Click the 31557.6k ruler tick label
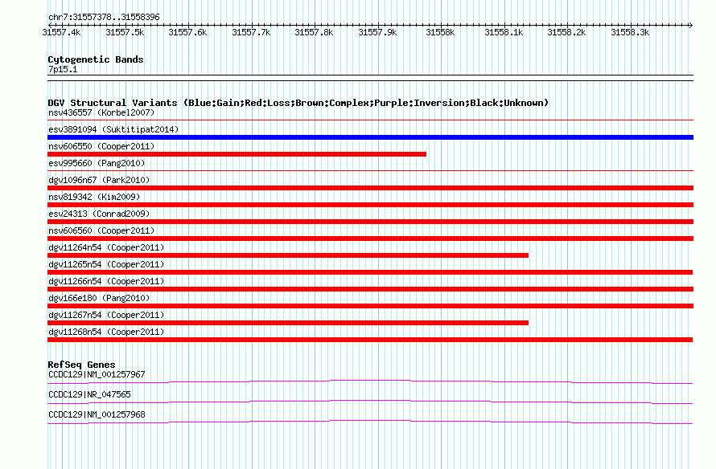 187,32
